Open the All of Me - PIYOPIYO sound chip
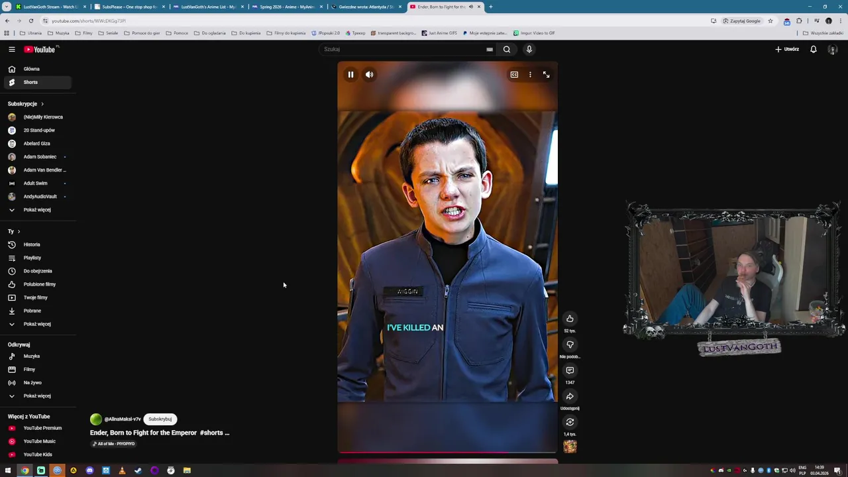 [113, 444]
